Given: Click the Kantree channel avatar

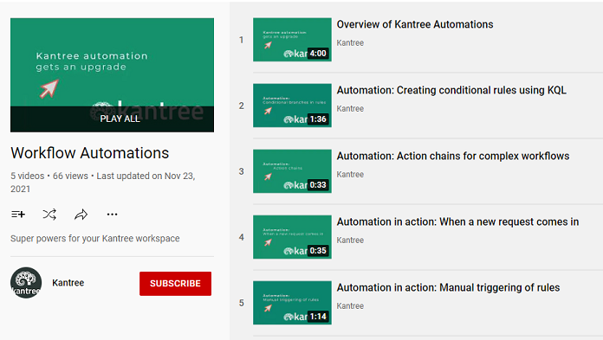Looking at the screenshot, I should (x=26, y=283).
